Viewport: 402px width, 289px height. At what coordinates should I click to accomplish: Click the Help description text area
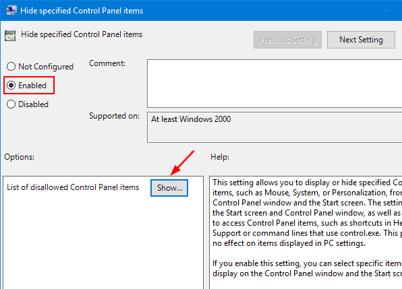pyautogui.click(x=306, y=232)
